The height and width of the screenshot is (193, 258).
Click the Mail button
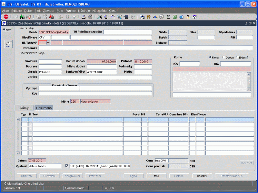click(156, 176)
